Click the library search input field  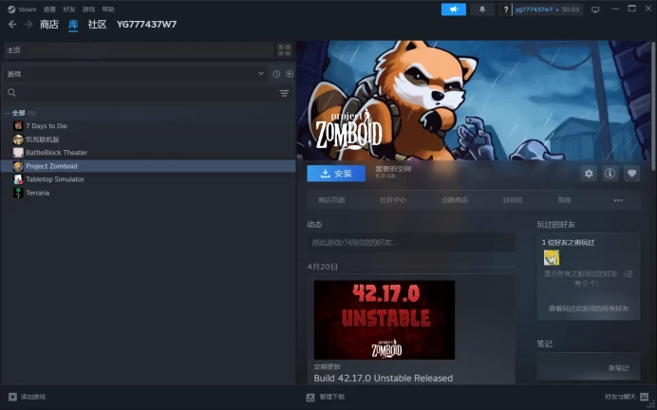tap(146, 93)
